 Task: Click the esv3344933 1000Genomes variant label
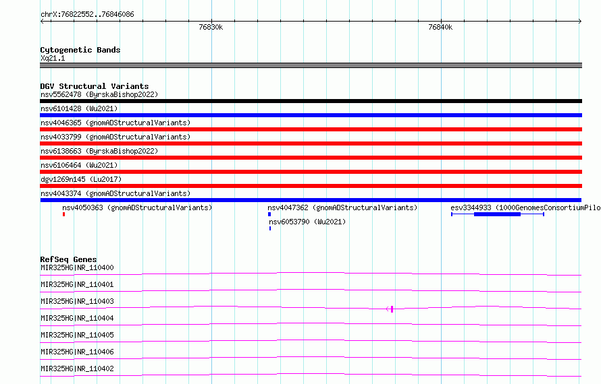525,207
